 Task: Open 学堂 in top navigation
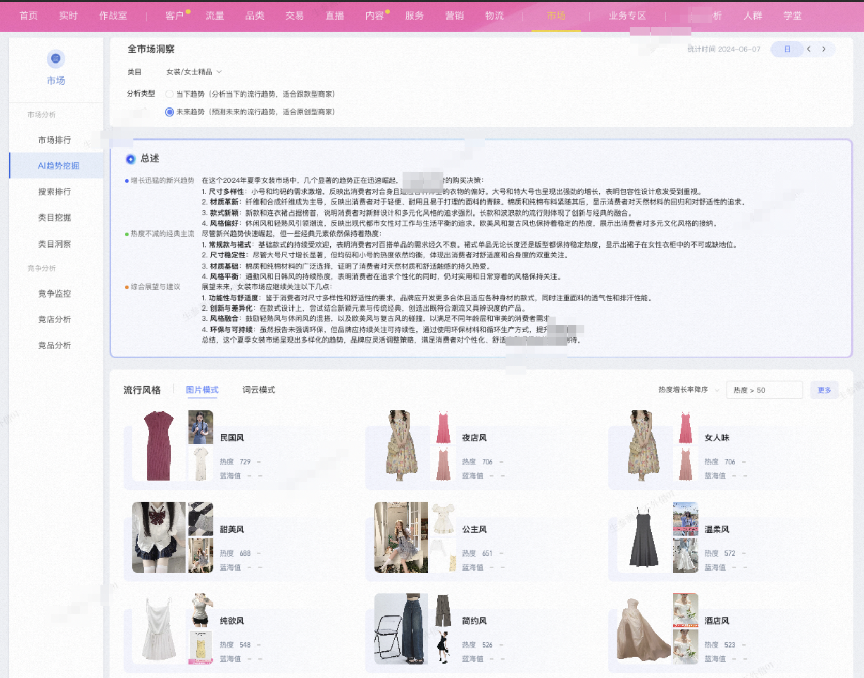(793, 16)
